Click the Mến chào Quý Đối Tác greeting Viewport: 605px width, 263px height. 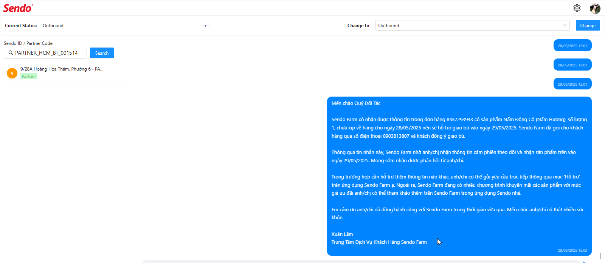(x=356, y=103)
